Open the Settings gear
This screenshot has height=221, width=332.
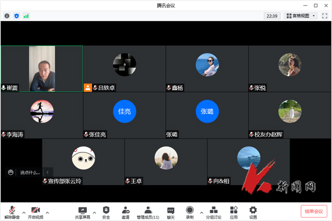(x=253, y=212)
